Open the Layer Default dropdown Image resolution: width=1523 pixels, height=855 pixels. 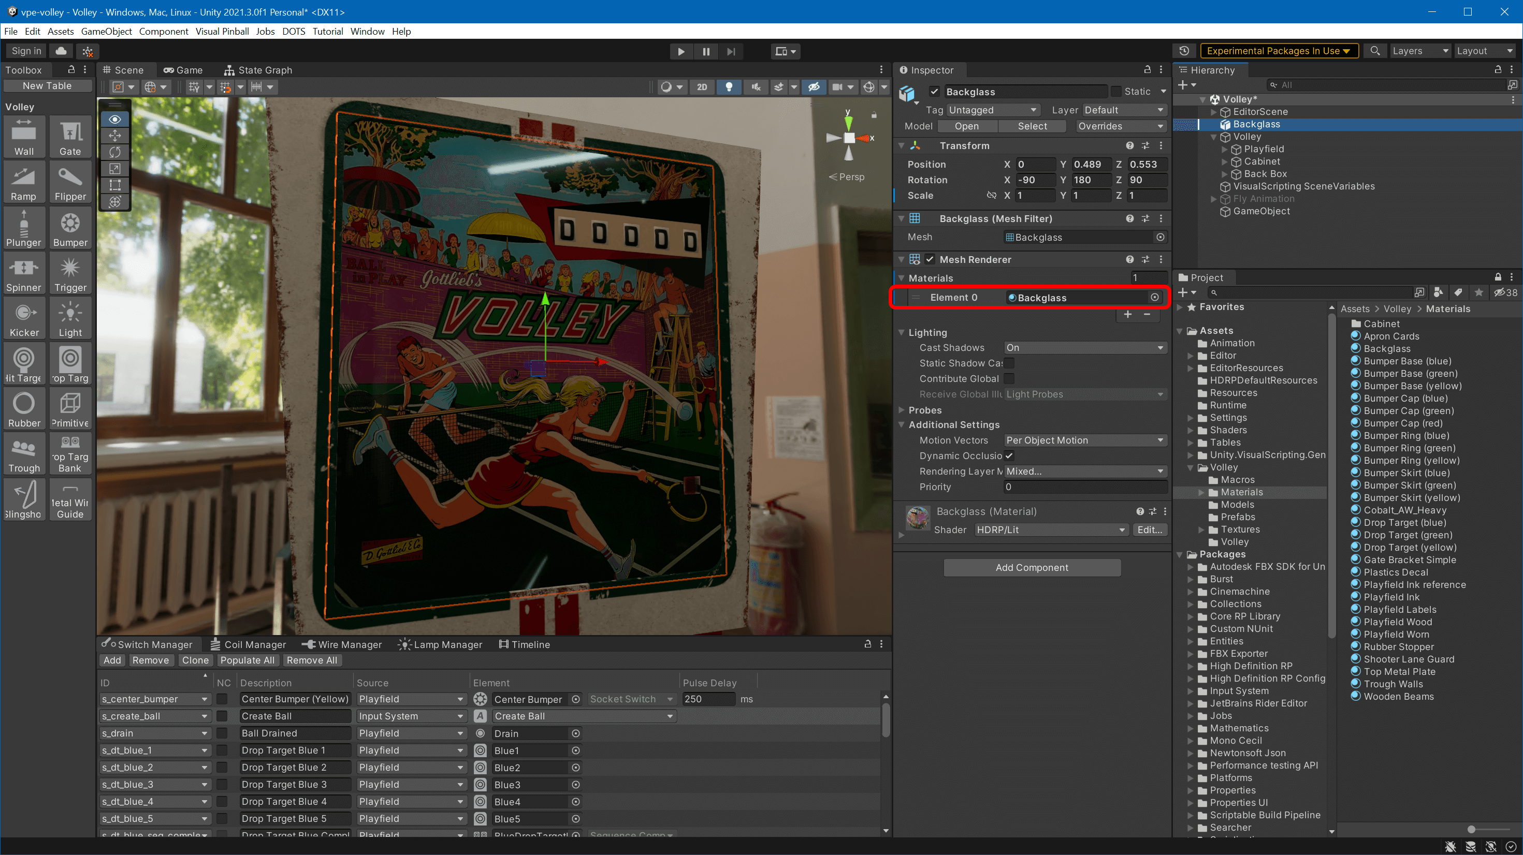coord(1124,110)
